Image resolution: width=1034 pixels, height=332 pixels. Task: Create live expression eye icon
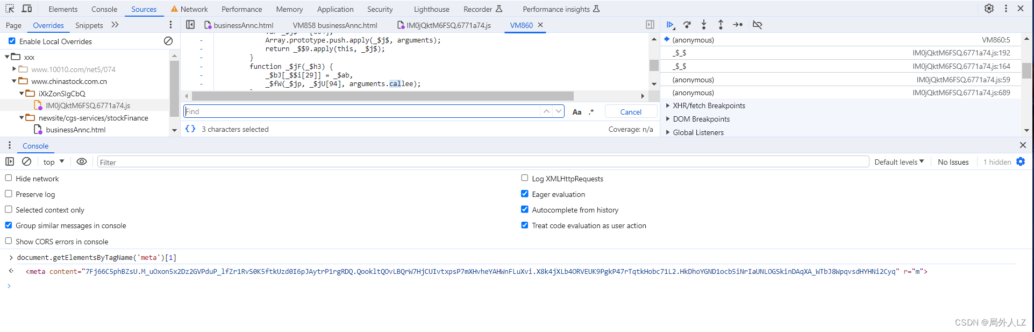pyautogui.click(x=82, y=161)
